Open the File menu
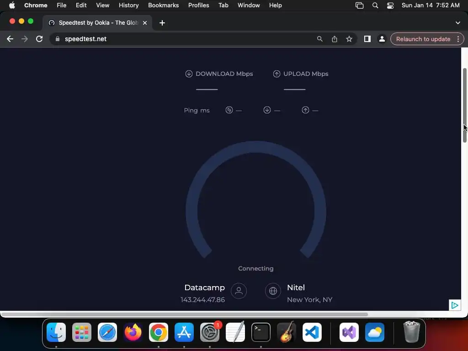Screen dimensions: 468x351 pos(62,5)
